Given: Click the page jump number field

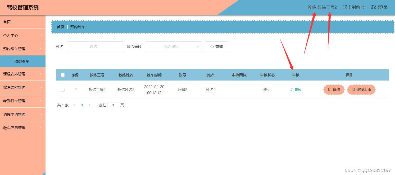Looking at the screenshot, I should click(113, 105).
